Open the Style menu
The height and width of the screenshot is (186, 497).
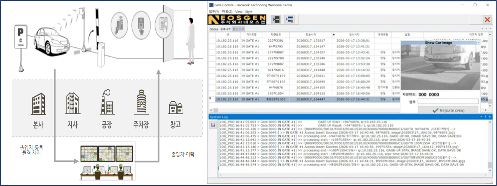tap(248, 11)
